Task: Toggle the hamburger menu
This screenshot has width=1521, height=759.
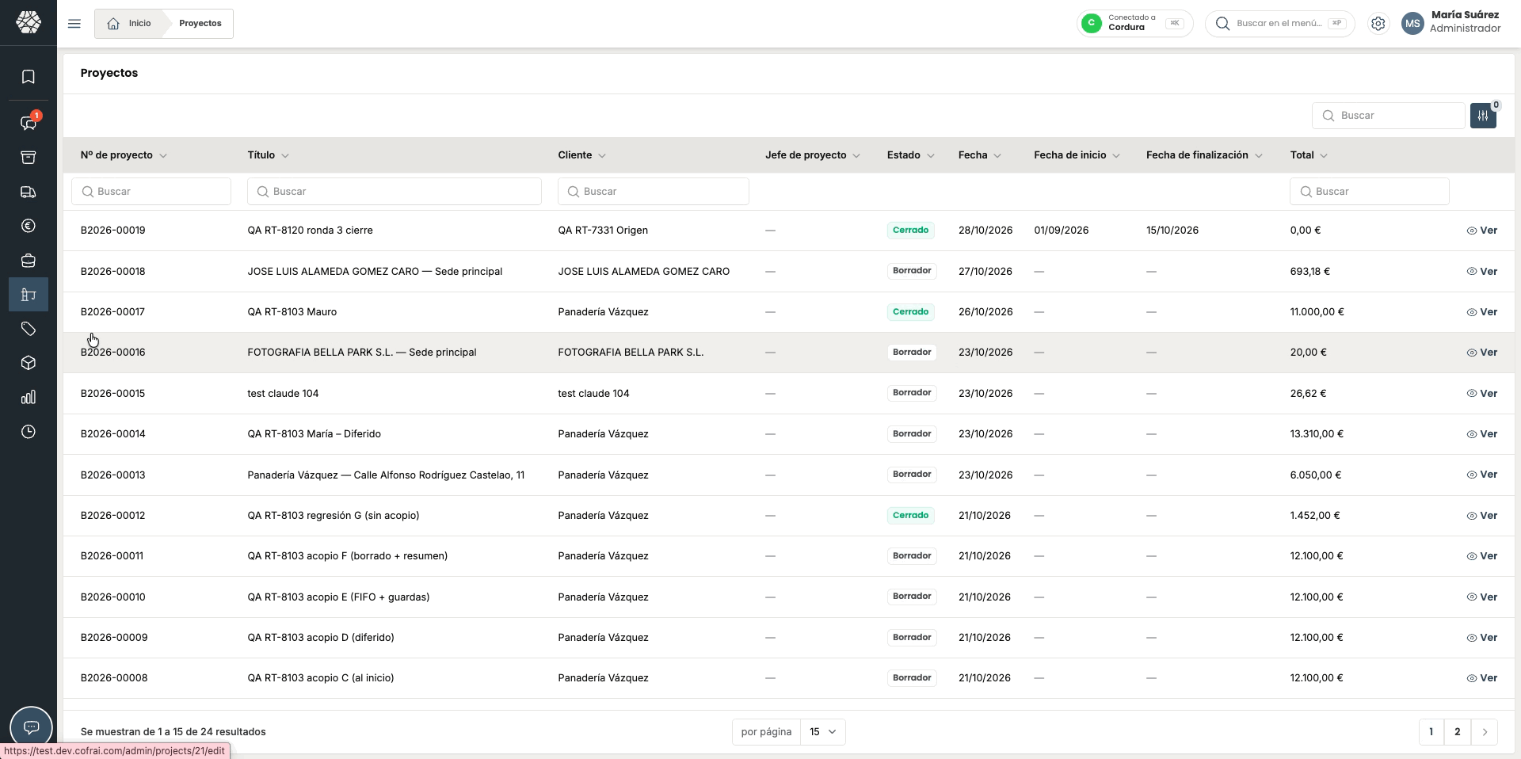Action: coord(74,24)
